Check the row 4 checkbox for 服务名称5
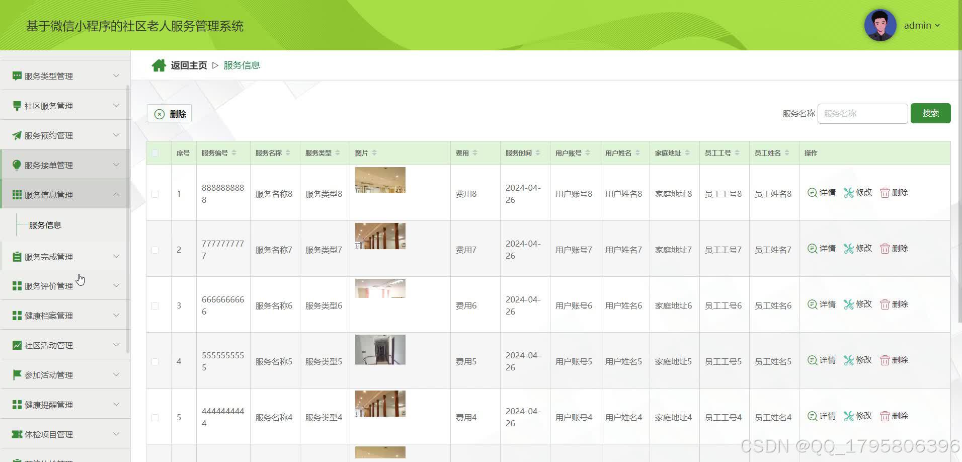 [155, 362]
